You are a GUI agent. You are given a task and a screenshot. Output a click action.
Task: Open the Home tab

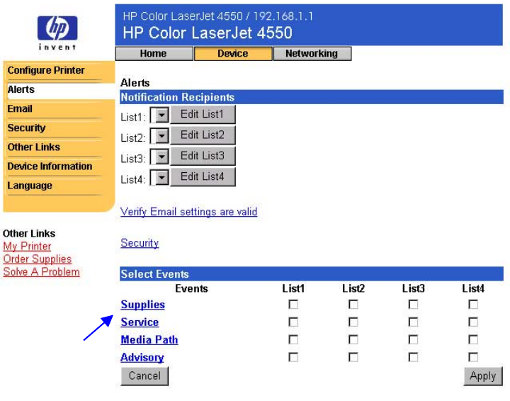154,53
